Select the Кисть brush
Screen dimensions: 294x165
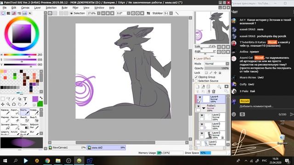(24, 112)
